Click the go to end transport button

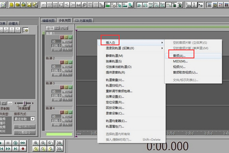[16, 148]
